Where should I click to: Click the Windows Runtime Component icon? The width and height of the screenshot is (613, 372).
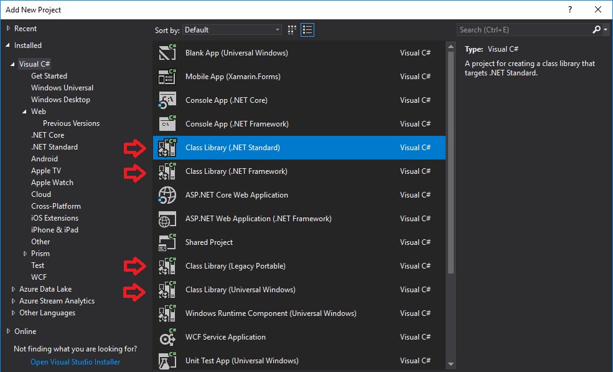[167, 313]
